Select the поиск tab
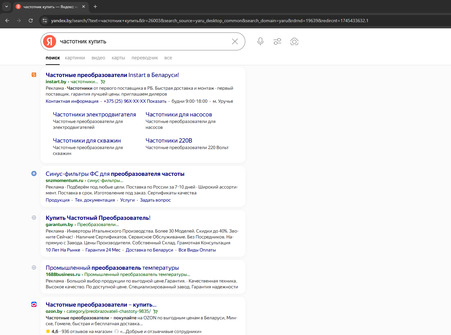Screen dimensions: 451x335 tap(53, 58)
